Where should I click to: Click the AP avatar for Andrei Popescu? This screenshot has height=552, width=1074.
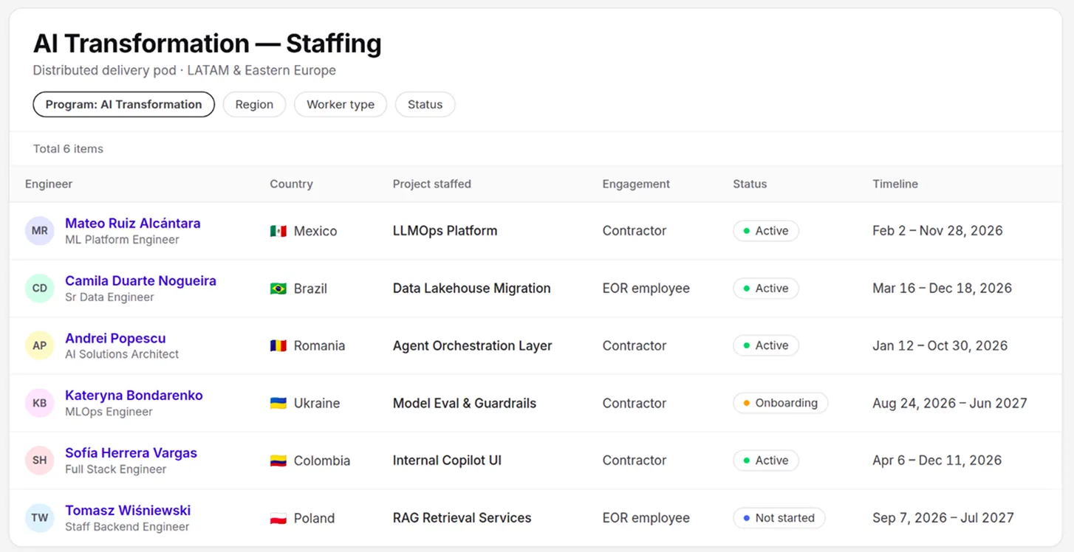pyautogui.click(x=40, y=345)
